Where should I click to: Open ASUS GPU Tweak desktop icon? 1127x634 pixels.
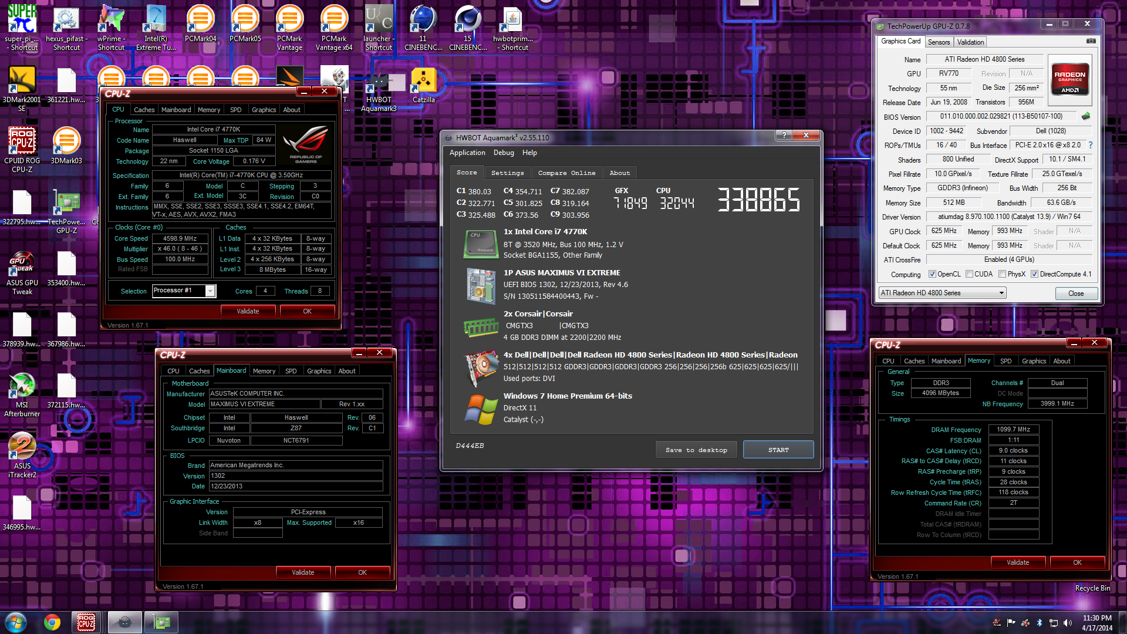pyautogui.click(x=22, y=273)
